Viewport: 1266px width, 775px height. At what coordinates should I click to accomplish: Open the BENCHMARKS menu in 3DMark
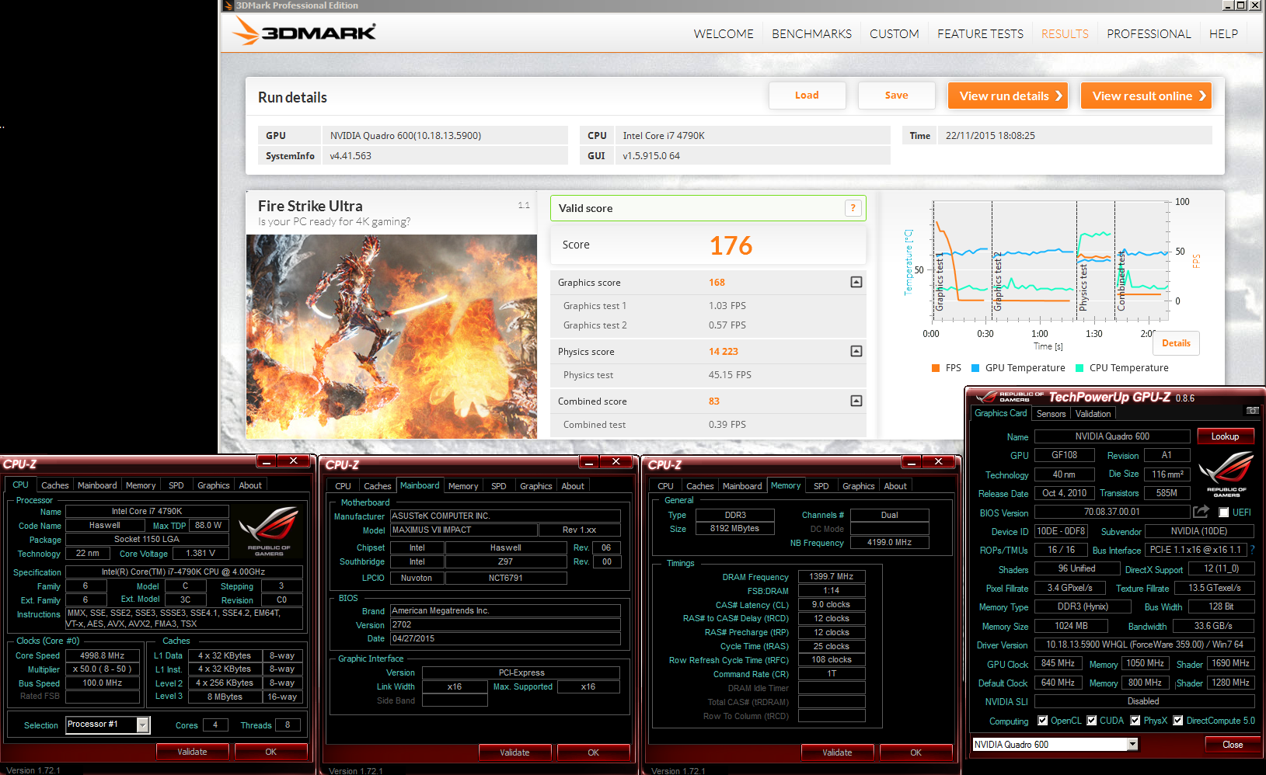[811, 33]
